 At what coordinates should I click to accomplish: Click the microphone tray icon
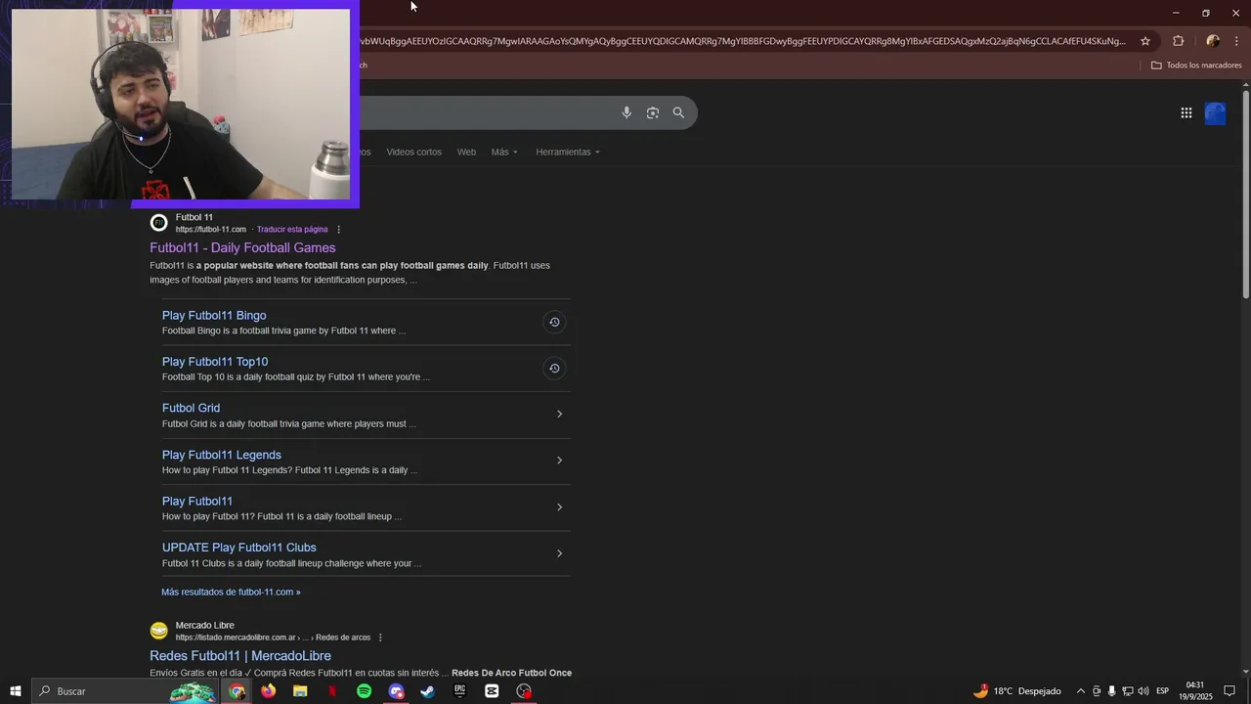coord(1111,691)
